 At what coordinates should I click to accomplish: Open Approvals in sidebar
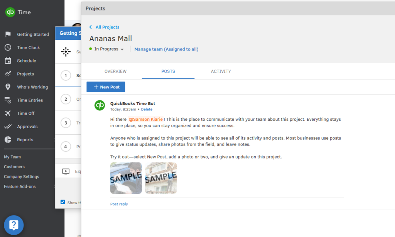tap(27, 126)
